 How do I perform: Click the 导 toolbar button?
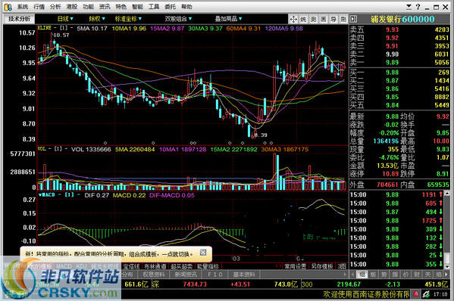coord(333,20)
